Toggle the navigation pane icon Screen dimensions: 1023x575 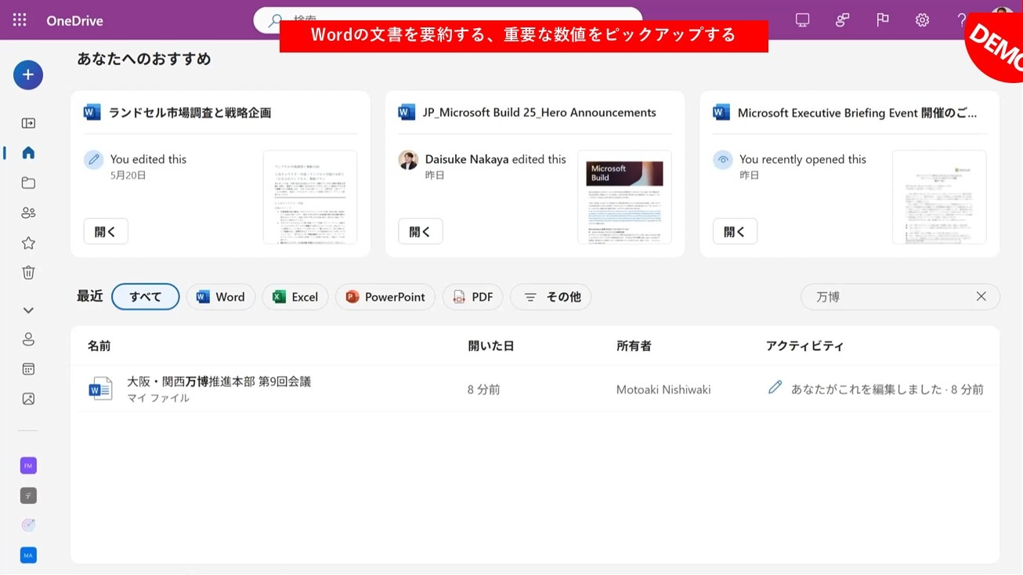tap(28, 123)
